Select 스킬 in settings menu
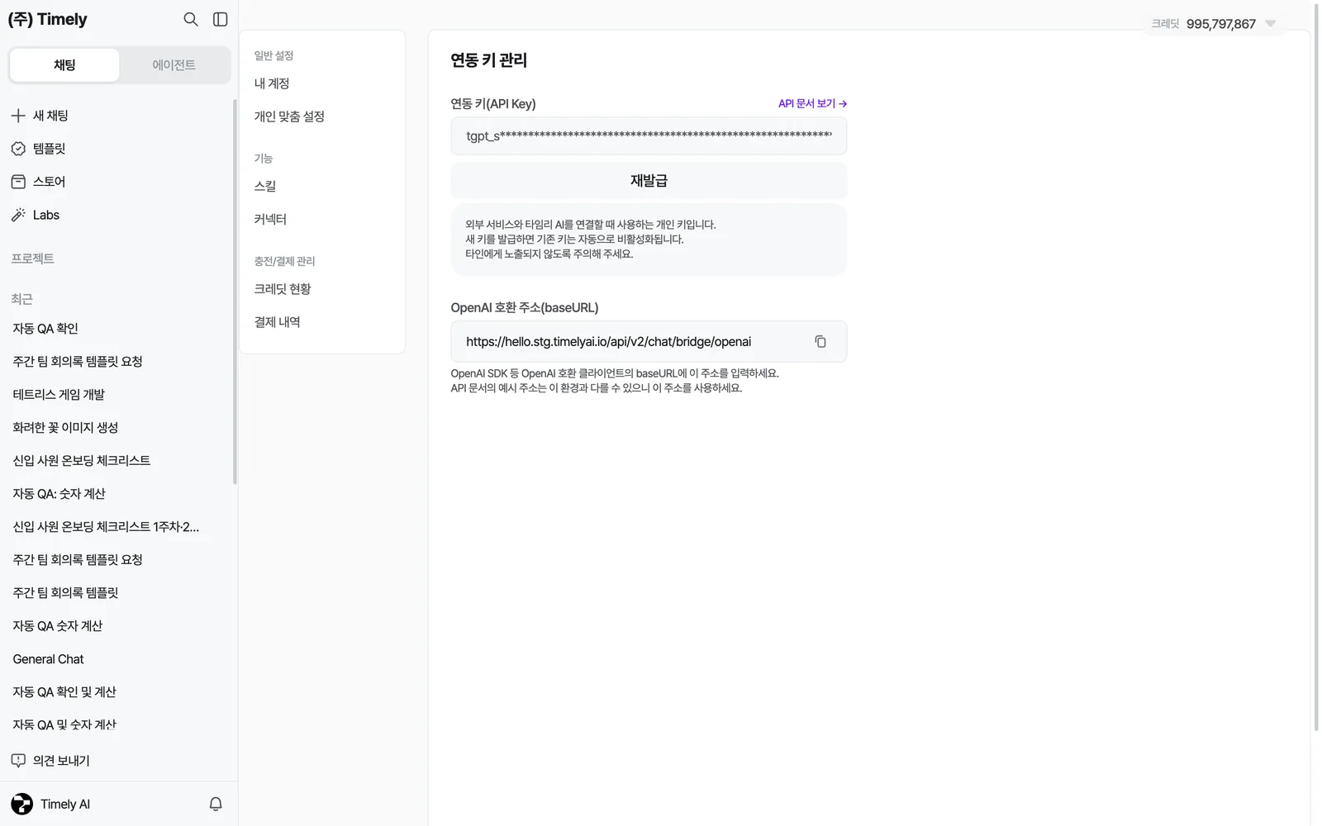Image resolution: width=1322 pixels, height=826 pixels. [265, 186]
